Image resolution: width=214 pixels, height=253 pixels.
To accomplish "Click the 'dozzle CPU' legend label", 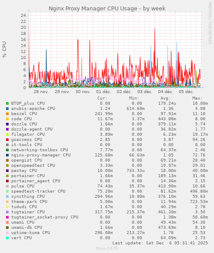I will point(24,124).
